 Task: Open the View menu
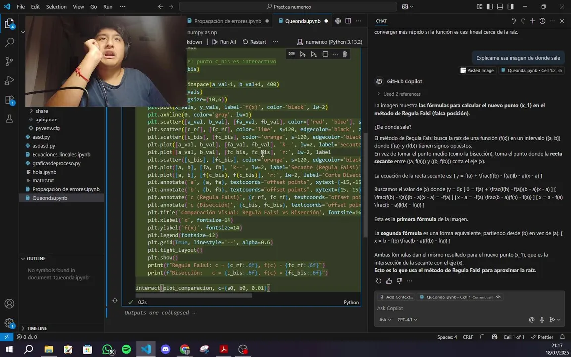(x=78, y=7)
